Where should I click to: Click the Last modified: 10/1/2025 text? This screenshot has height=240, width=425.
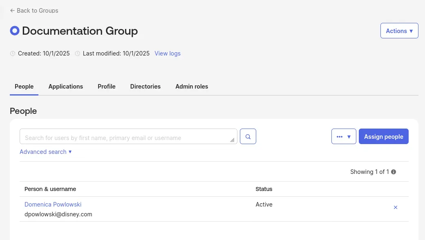pyautogui.click(x=116, y=53)
